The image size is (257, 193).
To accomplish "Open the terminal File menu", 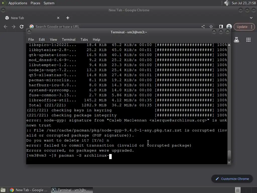I will click(x=31, y=39).
